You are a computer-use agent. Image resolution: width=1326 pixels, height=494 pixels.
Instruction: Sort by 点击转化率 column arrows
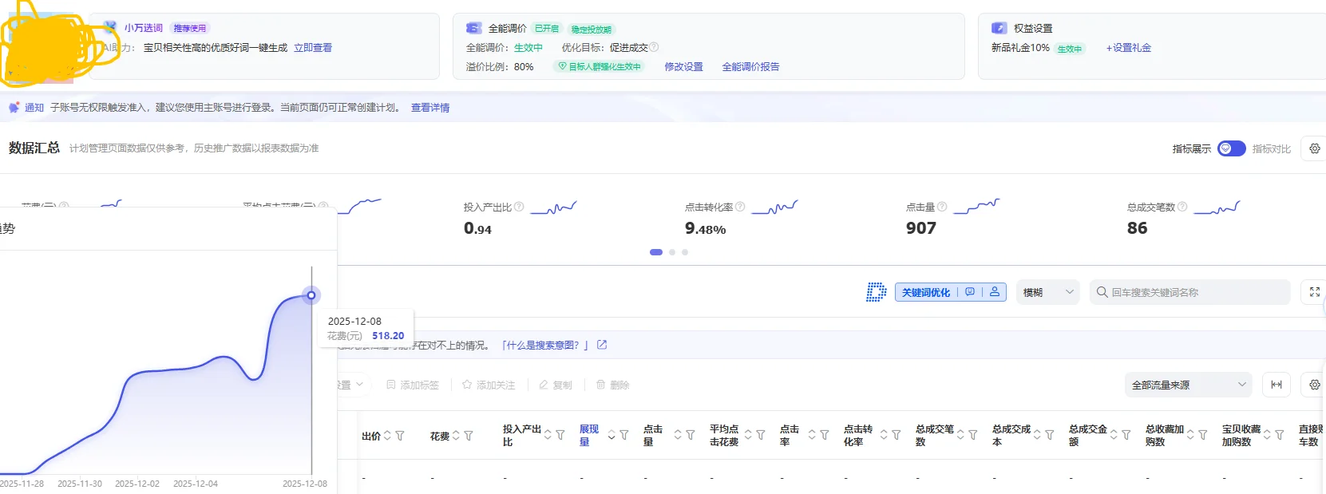click(884, 435)
